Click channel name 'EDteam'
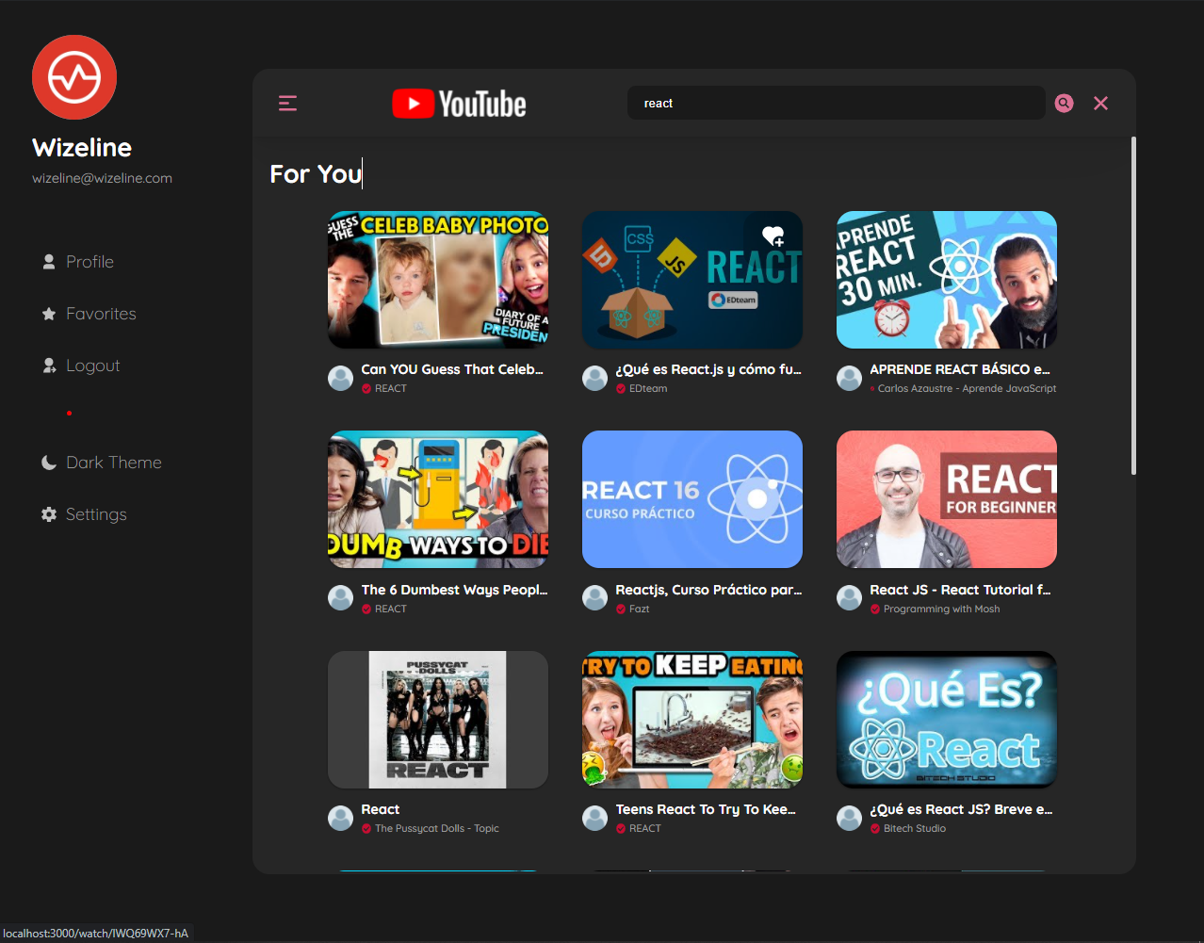This screenshot has height=943, width=1204. point(648,388)
